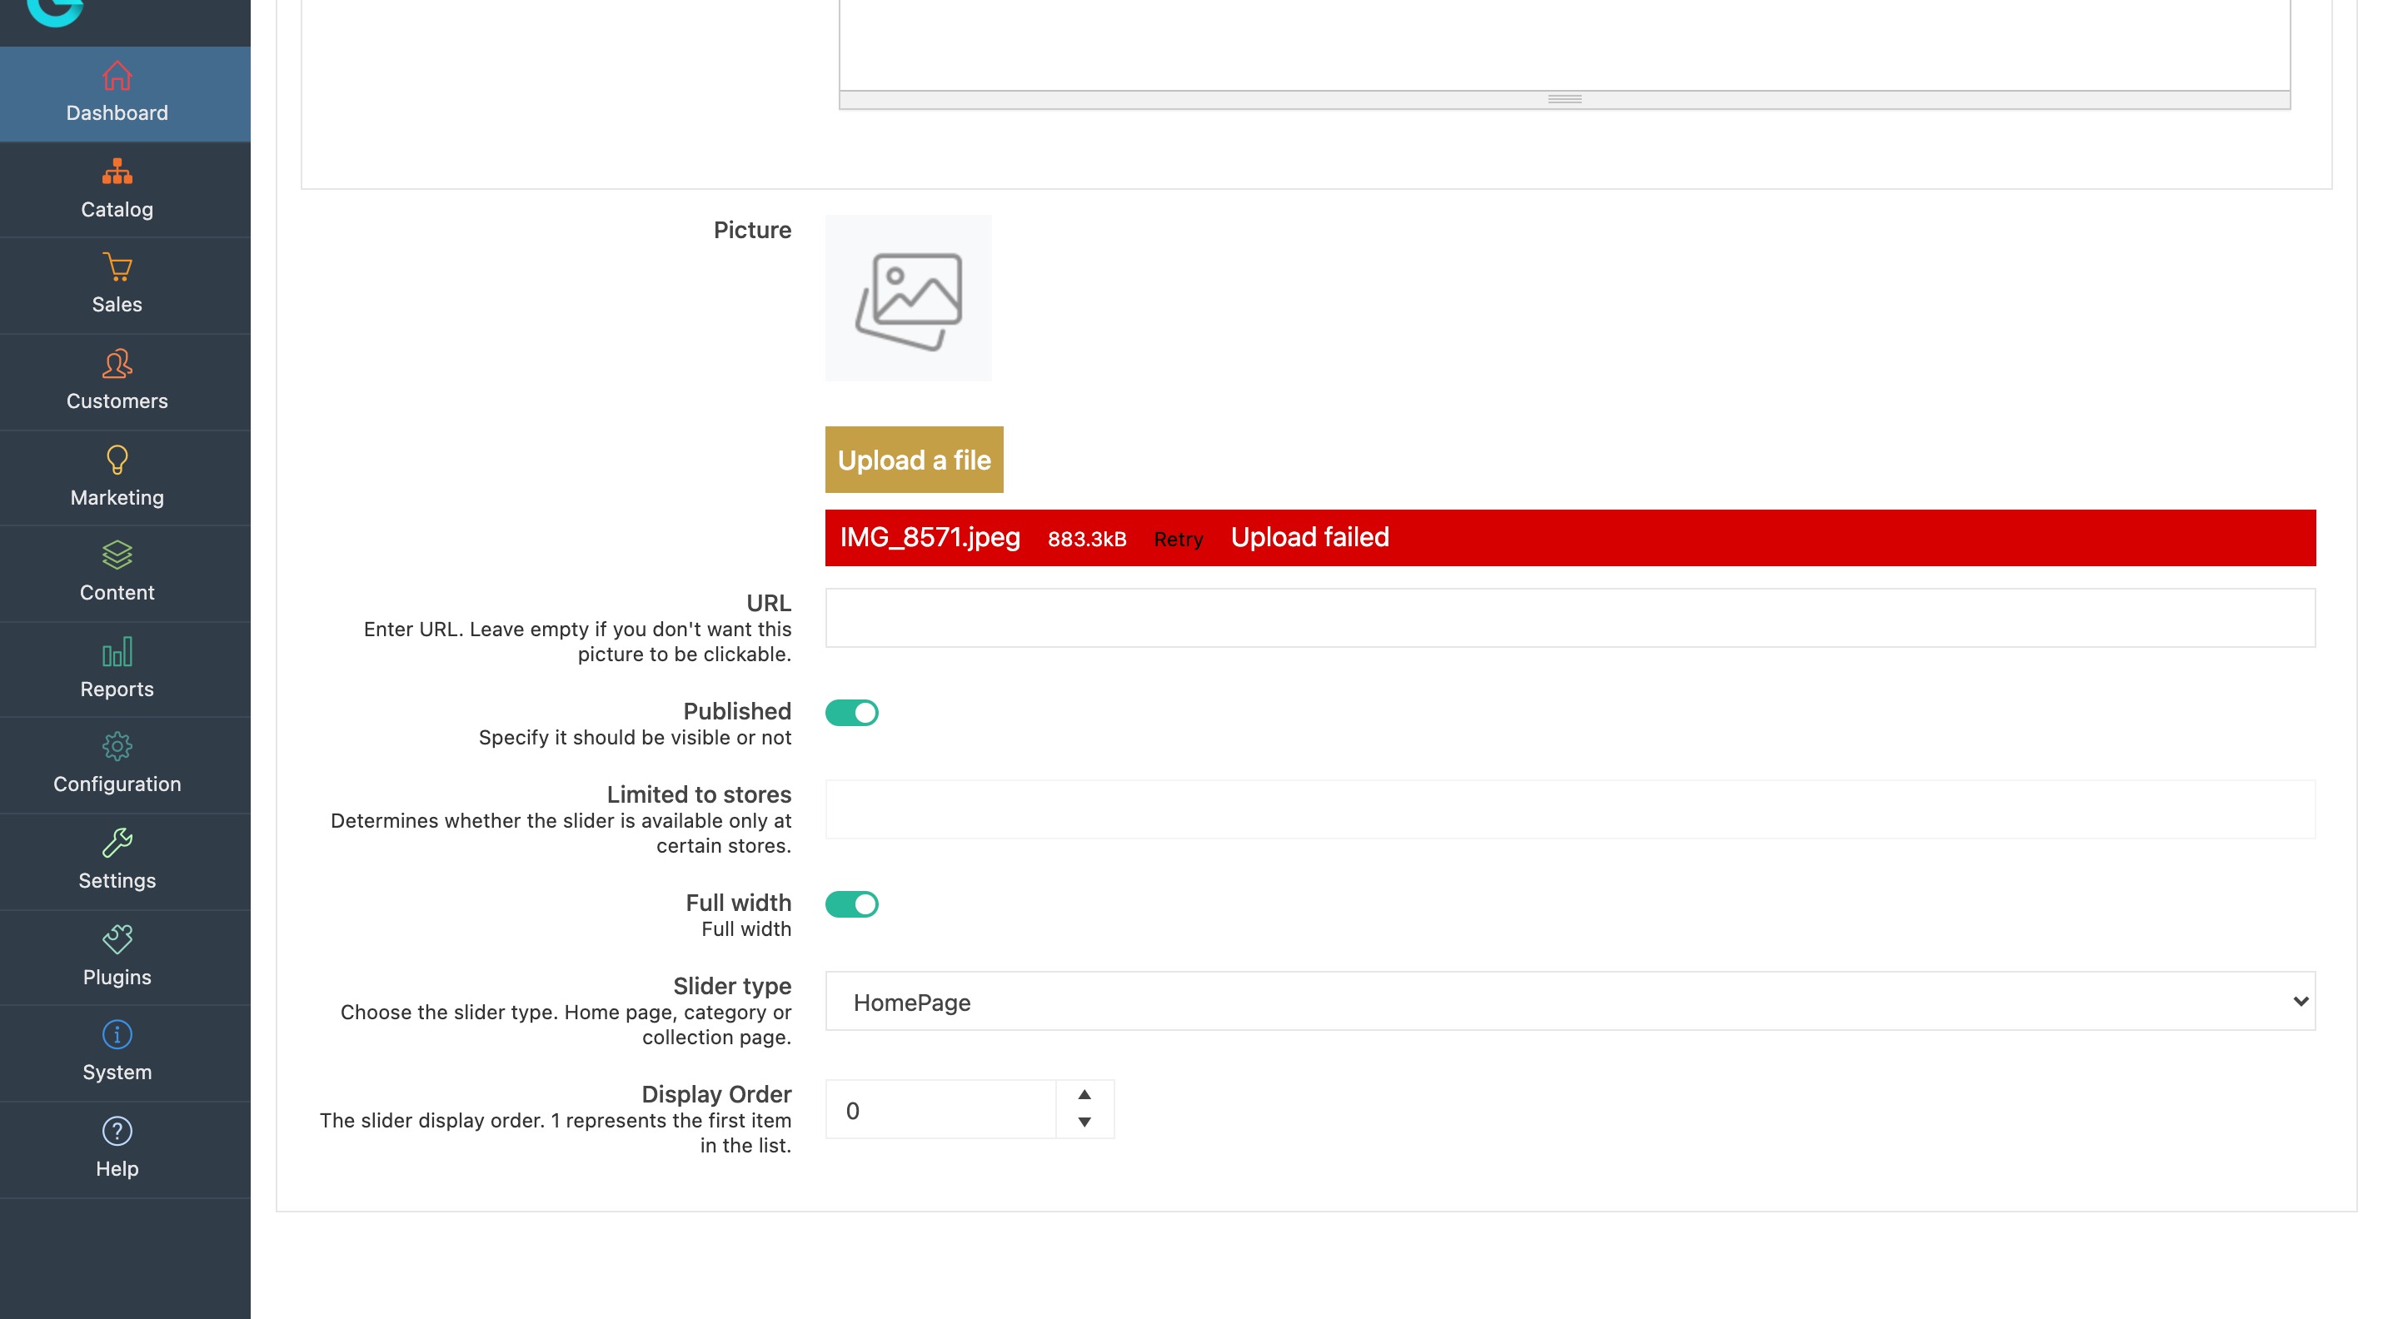2383x1319 pixels.
Task: Click the Limited to stores field
Action: [x=1570, y=809]
